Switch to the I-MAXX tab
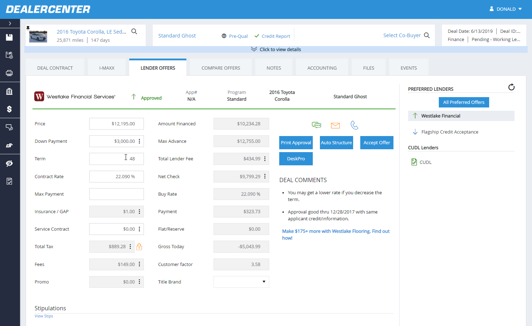This screenshot has width=532, height=326. (107, 68)
